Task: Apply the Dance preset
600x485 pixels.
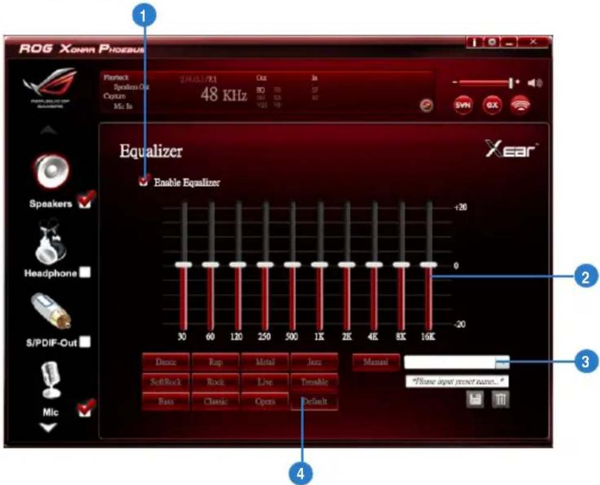Action: pyautogui.click(x=166, y=362)
